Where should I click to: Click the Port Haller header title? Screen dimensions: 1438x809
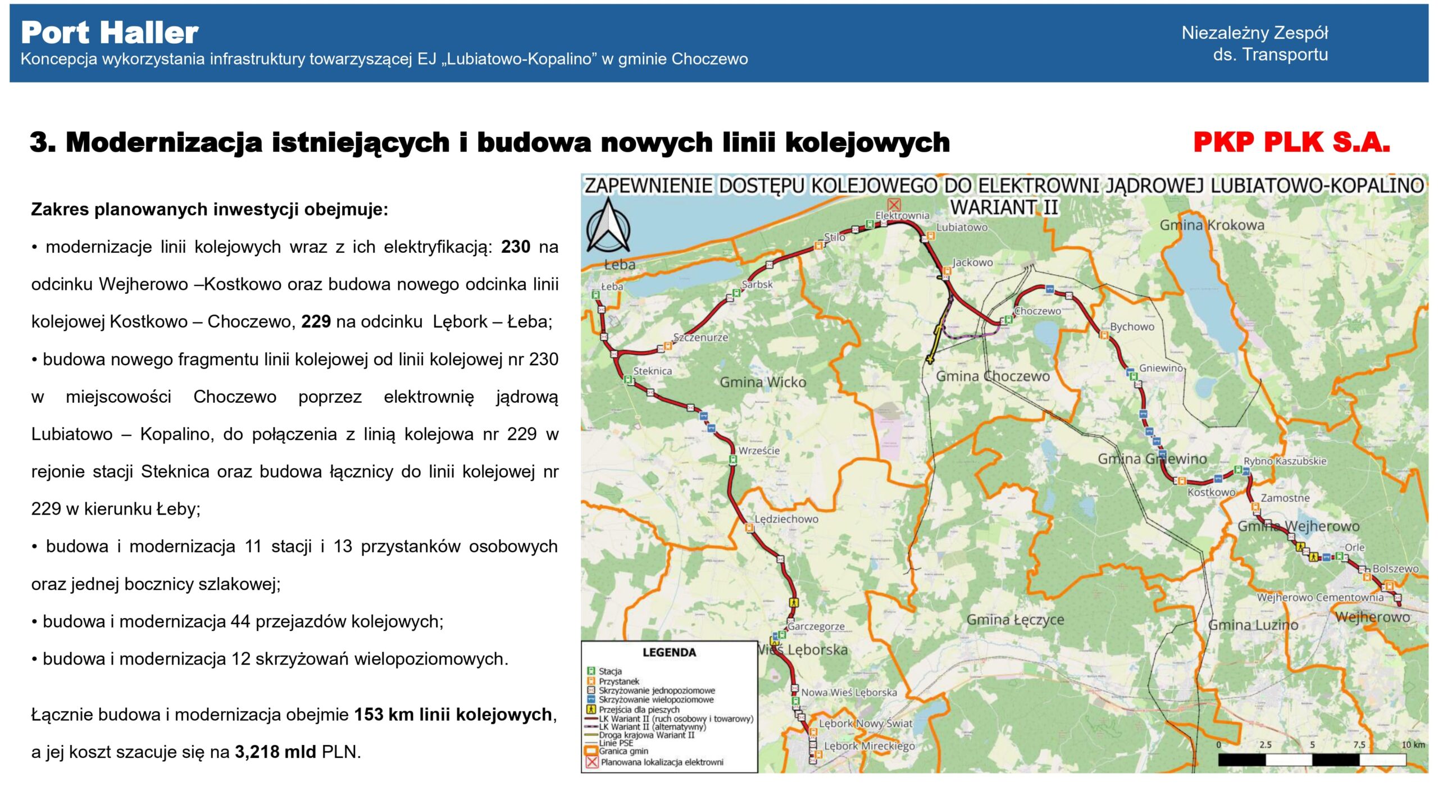click(110, 32)
